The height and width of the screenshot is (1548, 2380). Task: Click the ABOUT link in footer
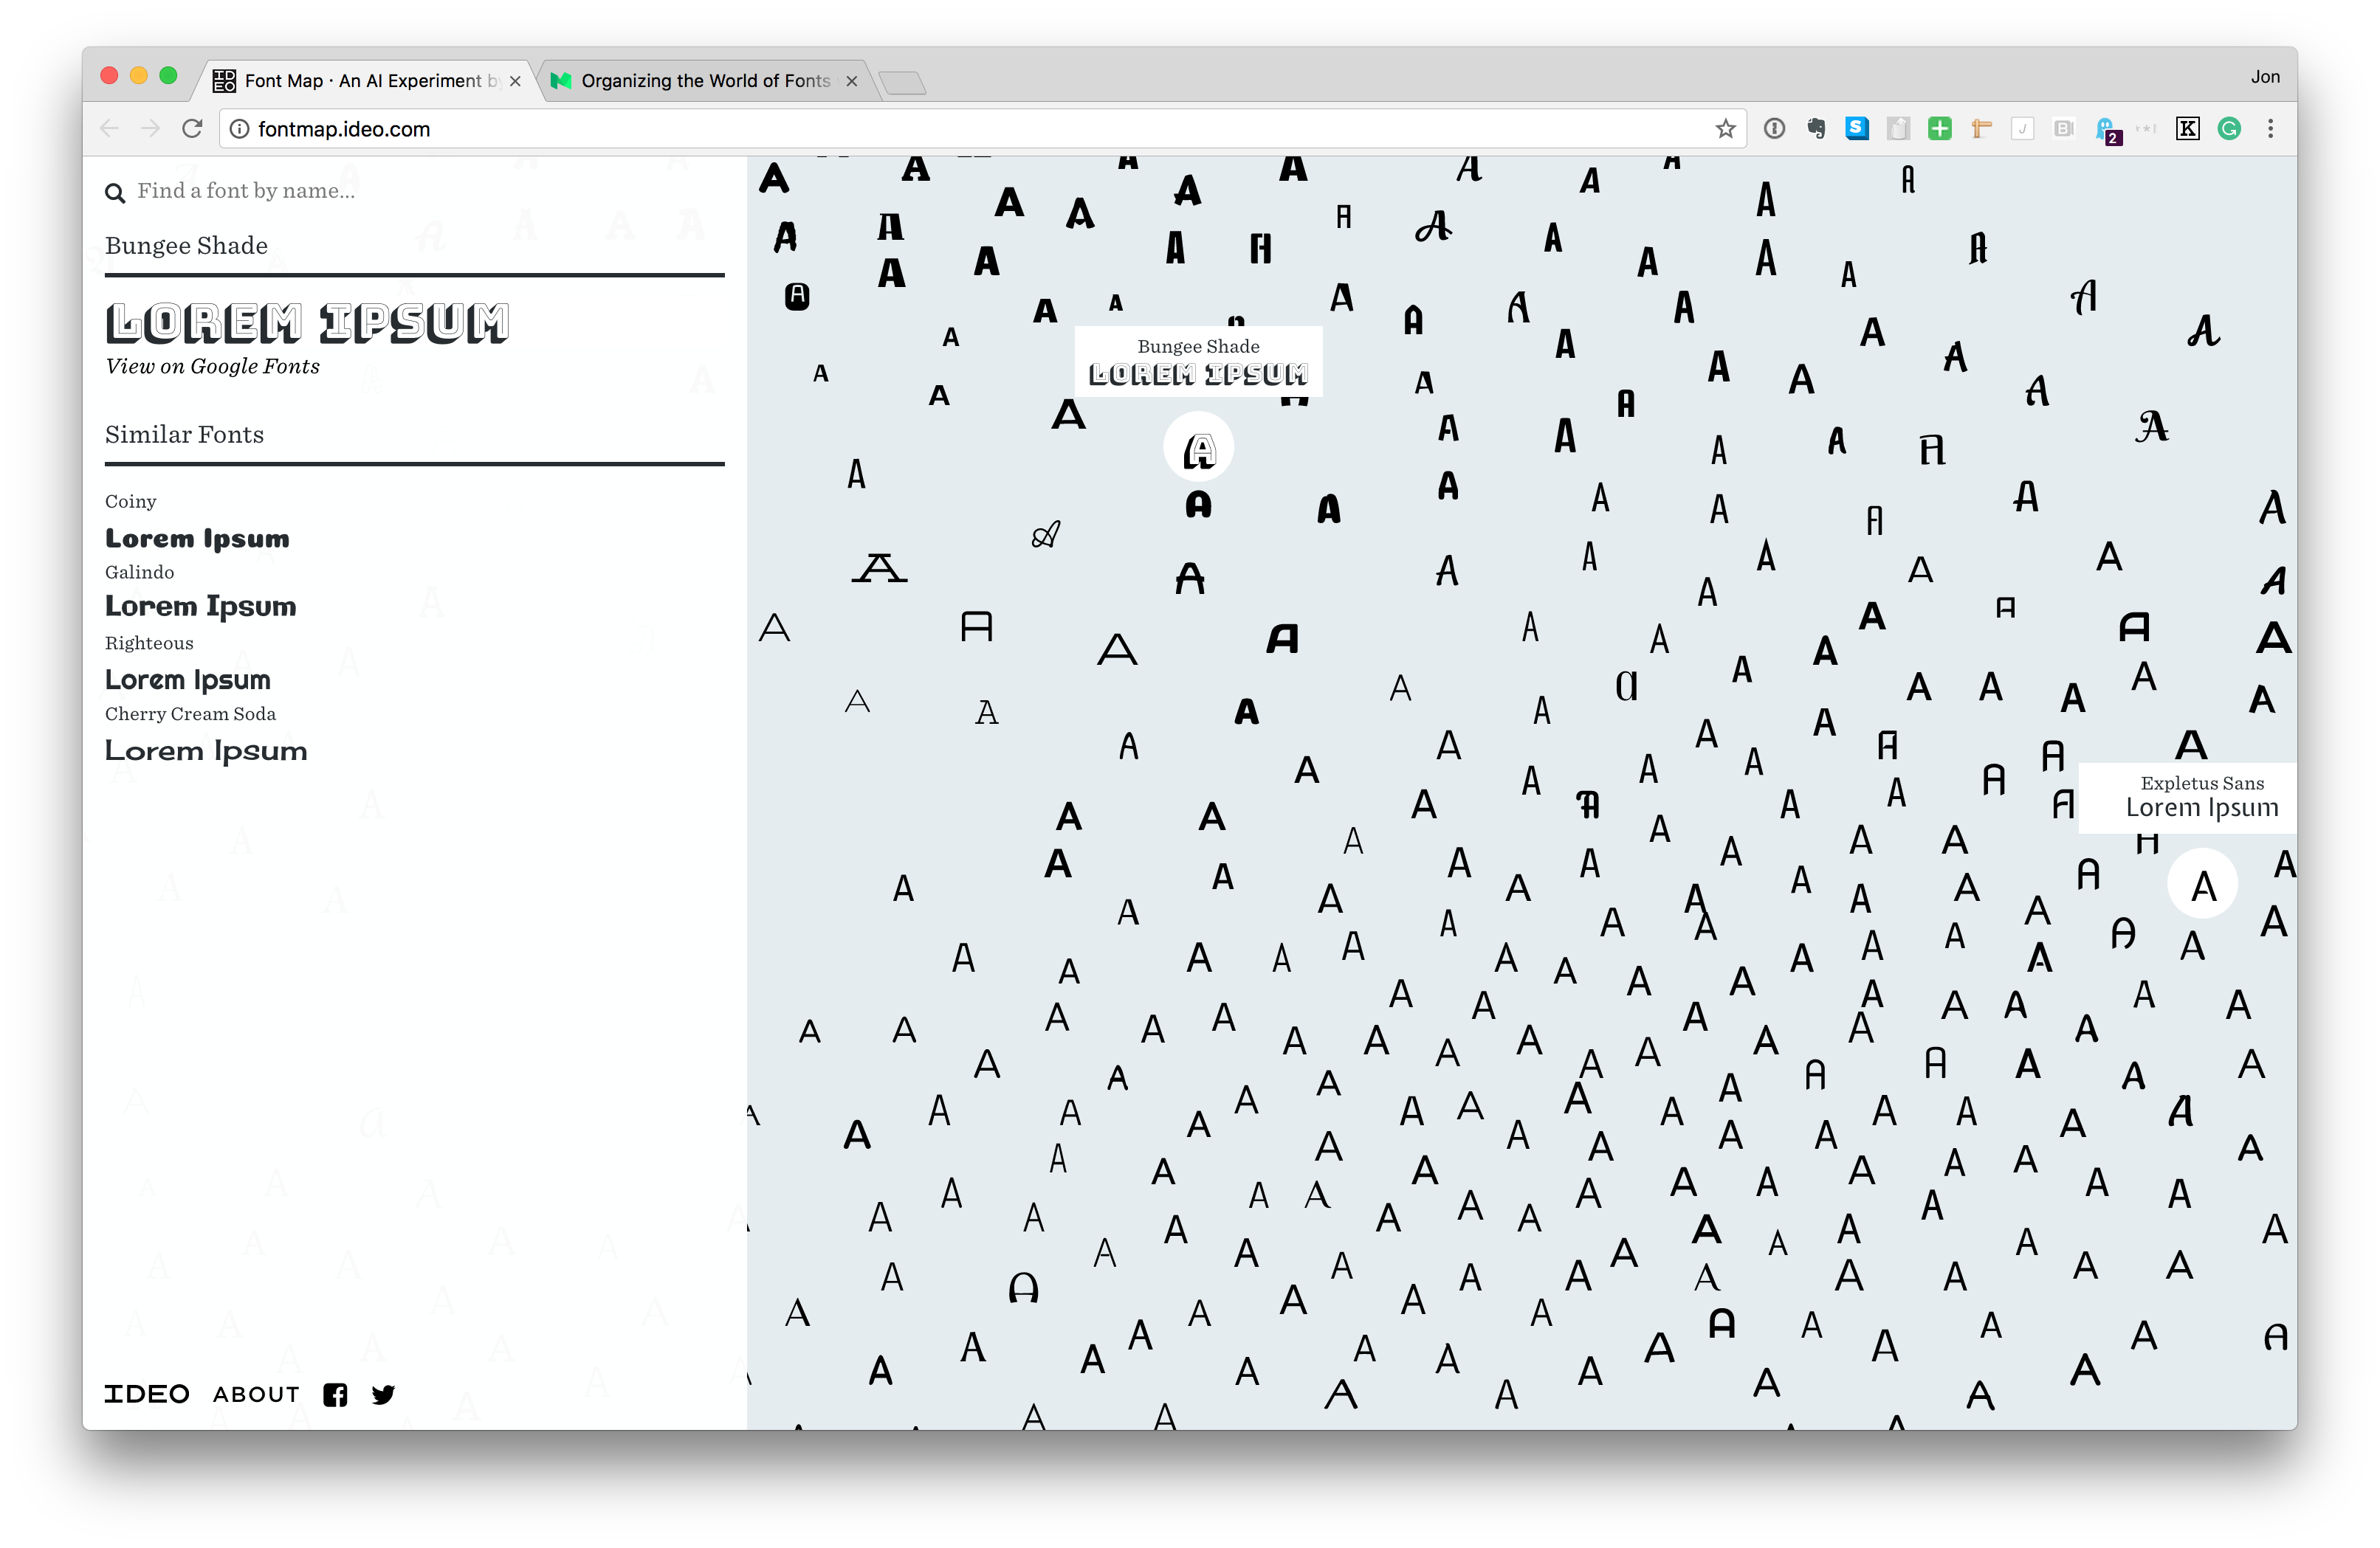[256, 1395]
